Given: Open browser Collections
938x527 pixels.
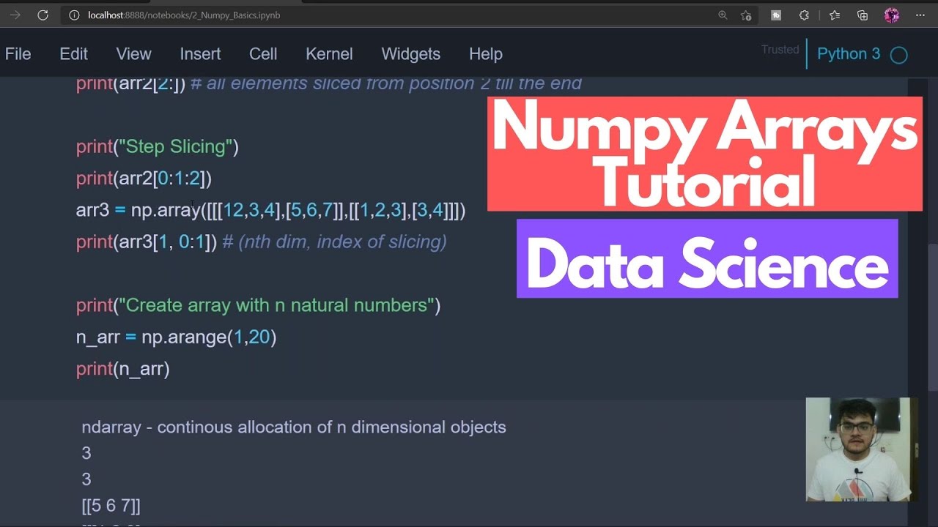Looking at the screenshot, I should (863, 15).
